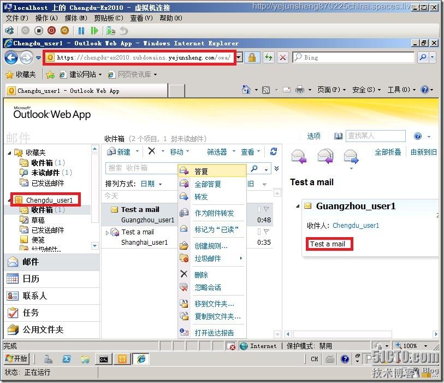The image size is (444, 383).
Task: Click the IE print icon
Action: 300,90
